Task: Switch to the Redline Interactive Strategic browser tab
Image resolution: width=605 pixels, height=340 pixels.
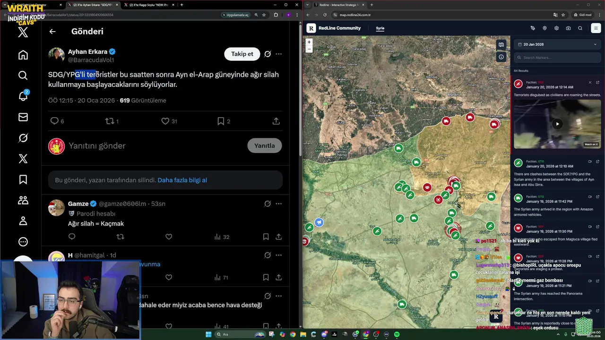Action: 338,5
